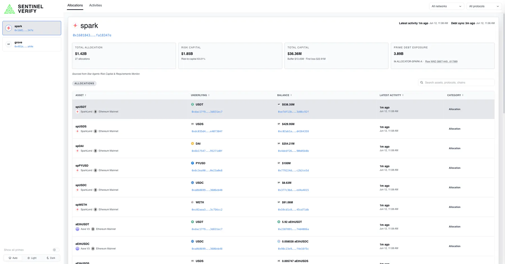Click the search magnifier icon

point(422,82)
